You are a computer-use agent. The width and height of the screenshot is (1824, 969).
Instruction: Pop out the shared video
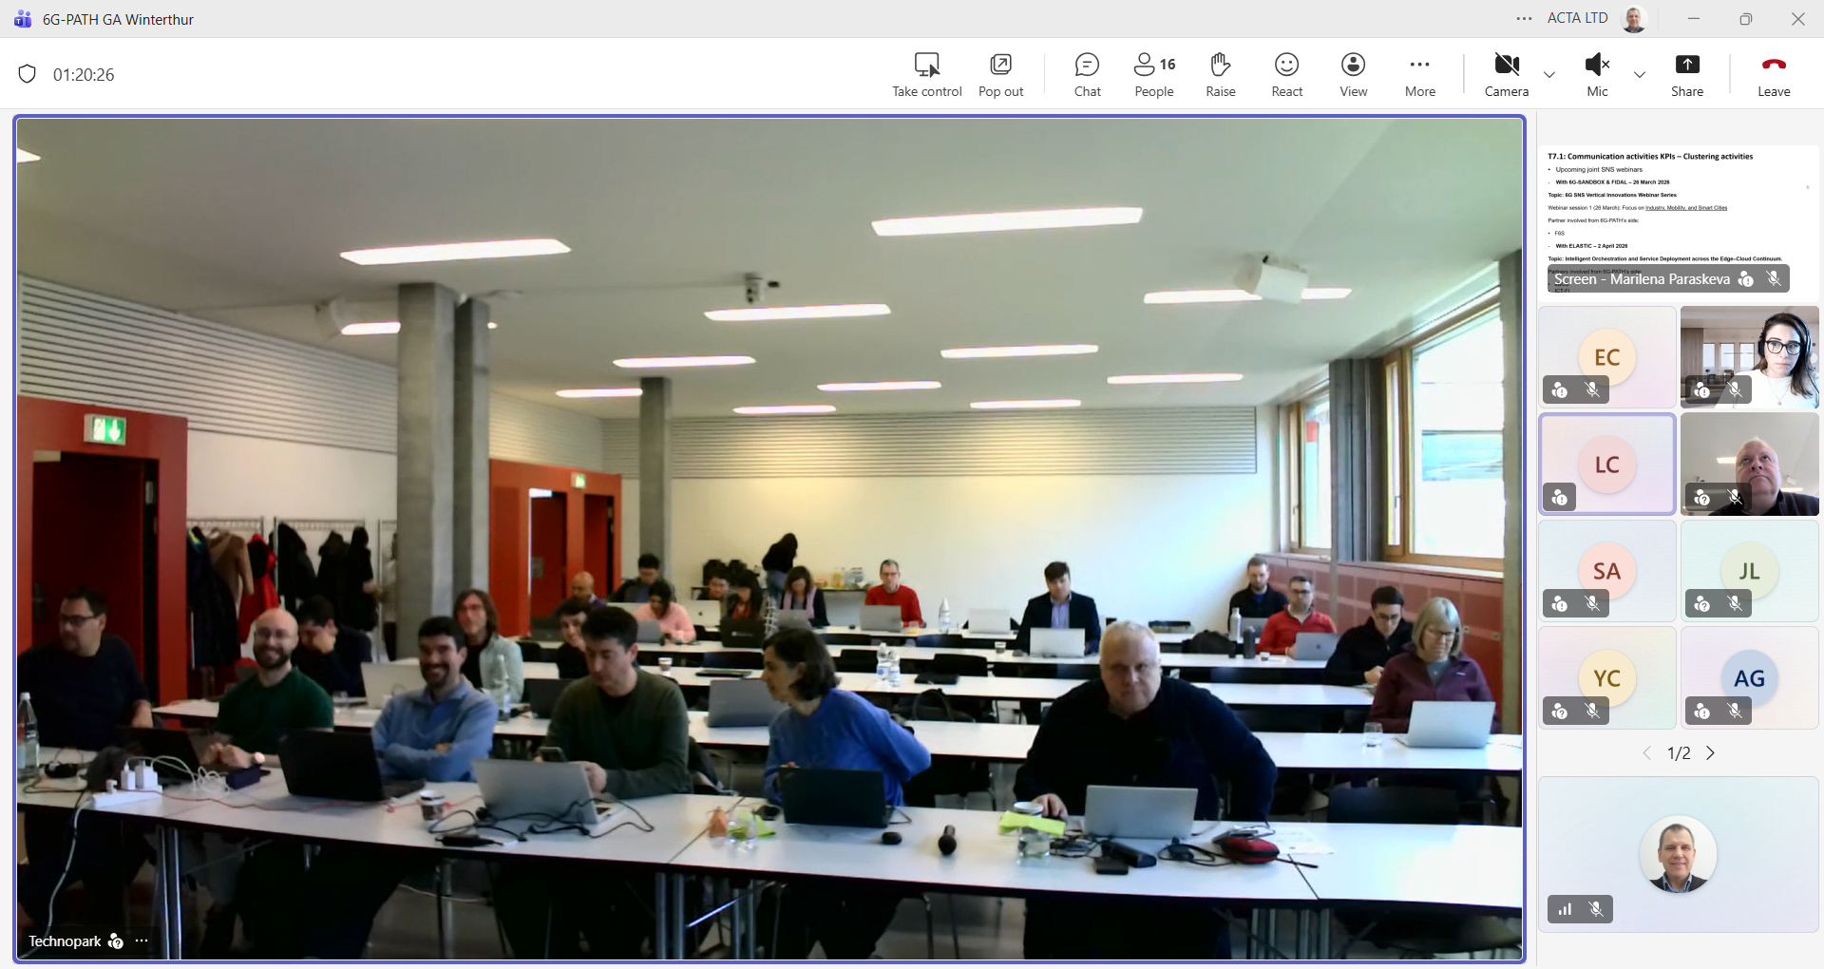[1000, 75]
